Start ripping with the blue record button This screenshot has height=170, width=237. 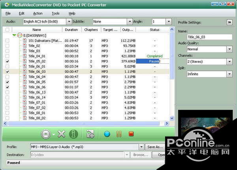click(x=107, y=134)
